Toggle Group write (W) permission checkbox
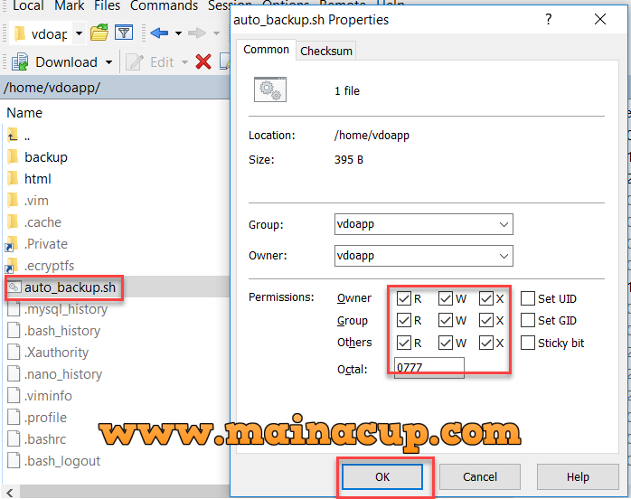 click(x=446, y=320)
